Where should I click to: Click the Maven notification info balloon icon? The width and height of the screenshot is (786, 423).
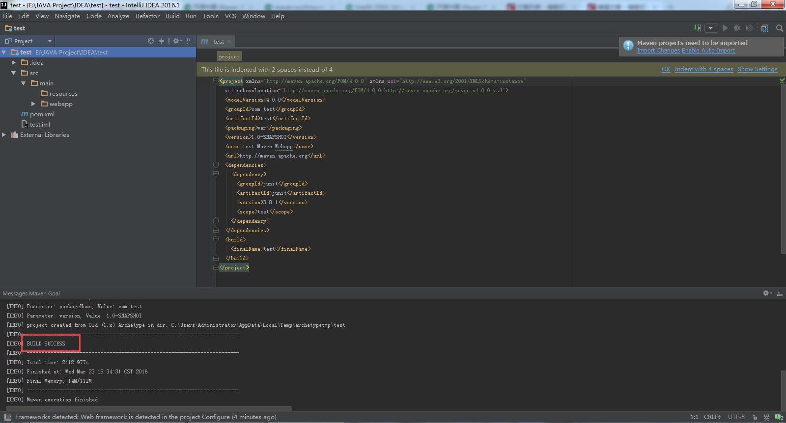(x=628, y=45)
